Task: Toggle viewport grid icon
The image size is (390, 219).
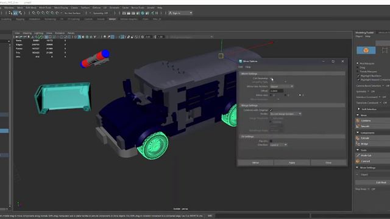Action: tap(46, 36)
